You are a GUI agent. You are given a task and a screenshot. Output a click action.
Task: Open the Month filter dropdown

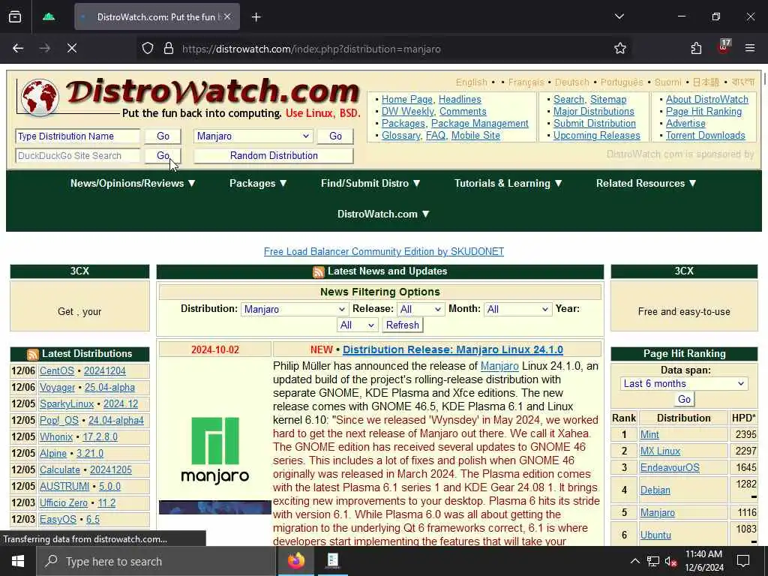518,309
